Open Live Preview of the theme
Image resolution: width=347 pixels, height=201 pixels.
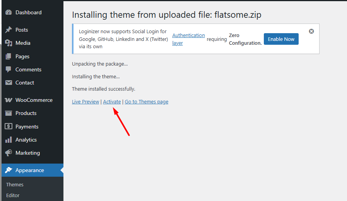pyautogui.click(x=85, y=102)
